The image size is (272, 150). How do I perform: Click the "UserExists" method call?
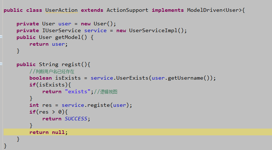[x=132, y=78]
